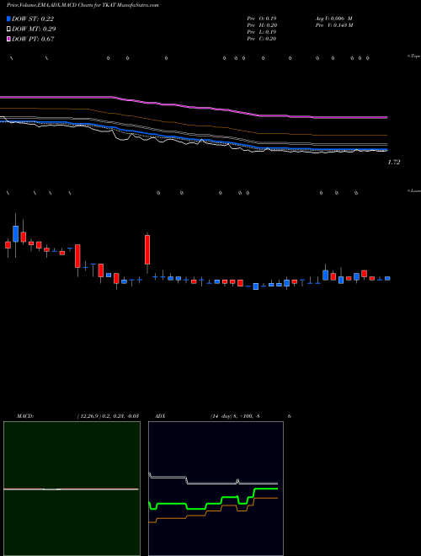Click the blue DOW ST legend swatch

[x=8, y=19]
